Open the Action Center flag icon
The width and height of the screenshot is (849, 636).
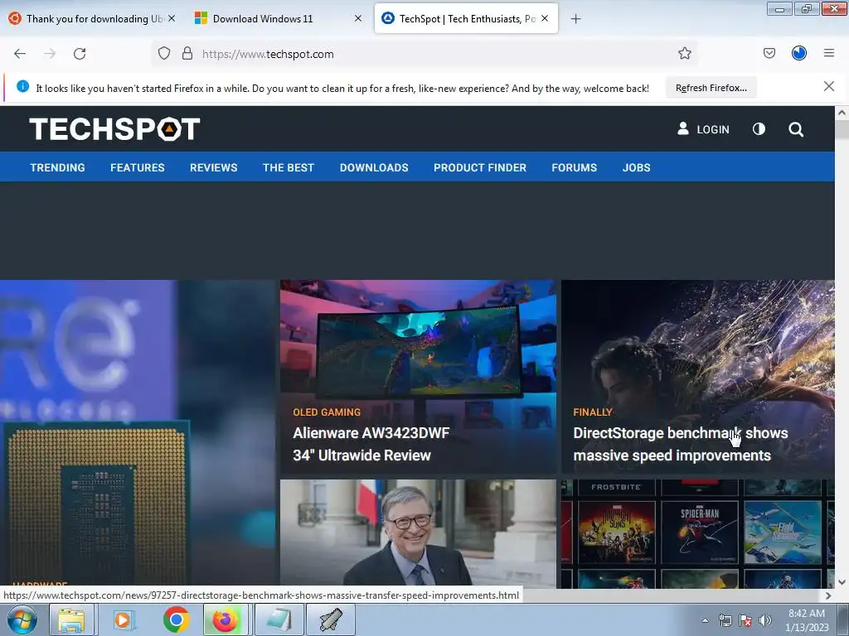[745, 620]
